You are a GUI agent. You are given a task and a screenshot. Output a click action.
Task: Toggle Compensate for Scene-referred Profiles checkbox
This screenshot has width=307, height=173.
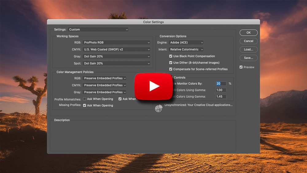171,69
